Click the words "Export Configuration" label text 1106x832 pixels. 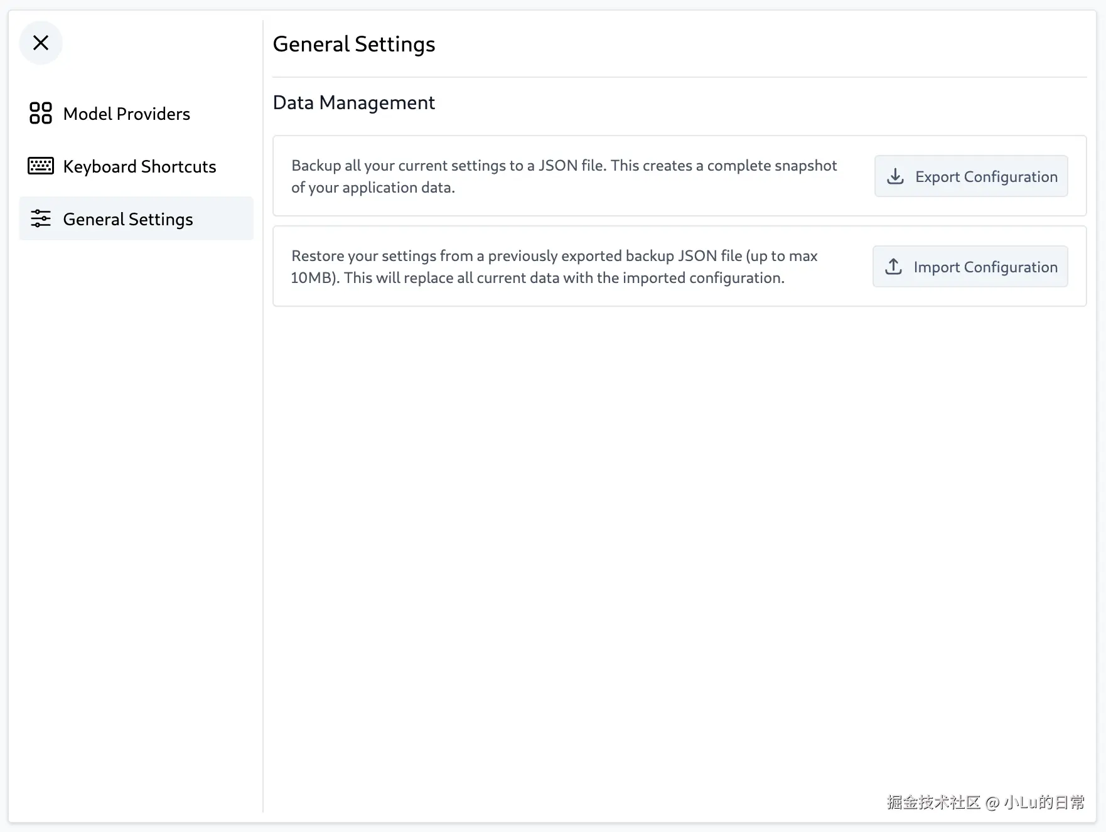pos(986,177)
